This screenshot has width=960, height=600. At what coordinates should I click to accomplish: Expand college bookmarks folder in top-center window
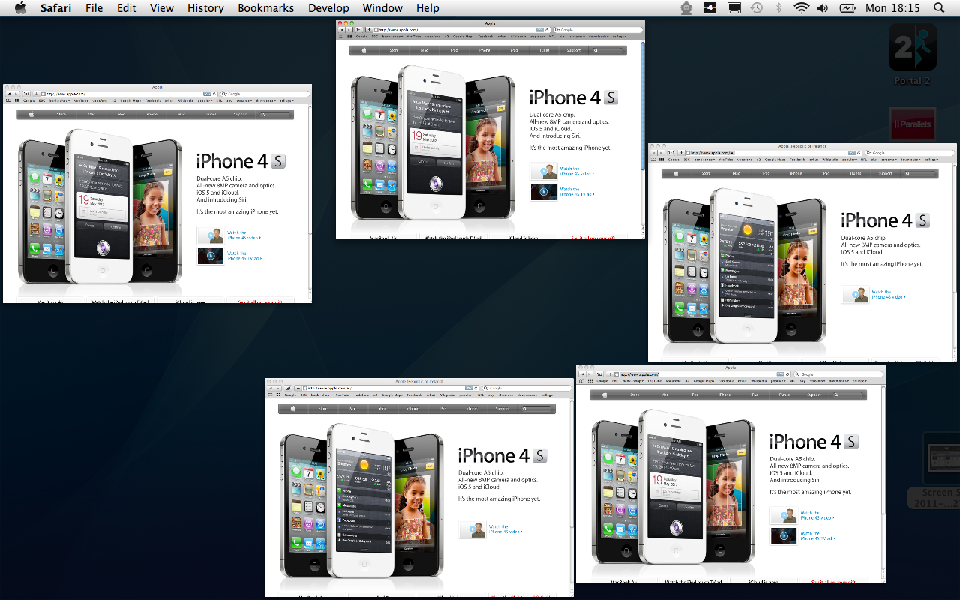click(x=619, y=37)
